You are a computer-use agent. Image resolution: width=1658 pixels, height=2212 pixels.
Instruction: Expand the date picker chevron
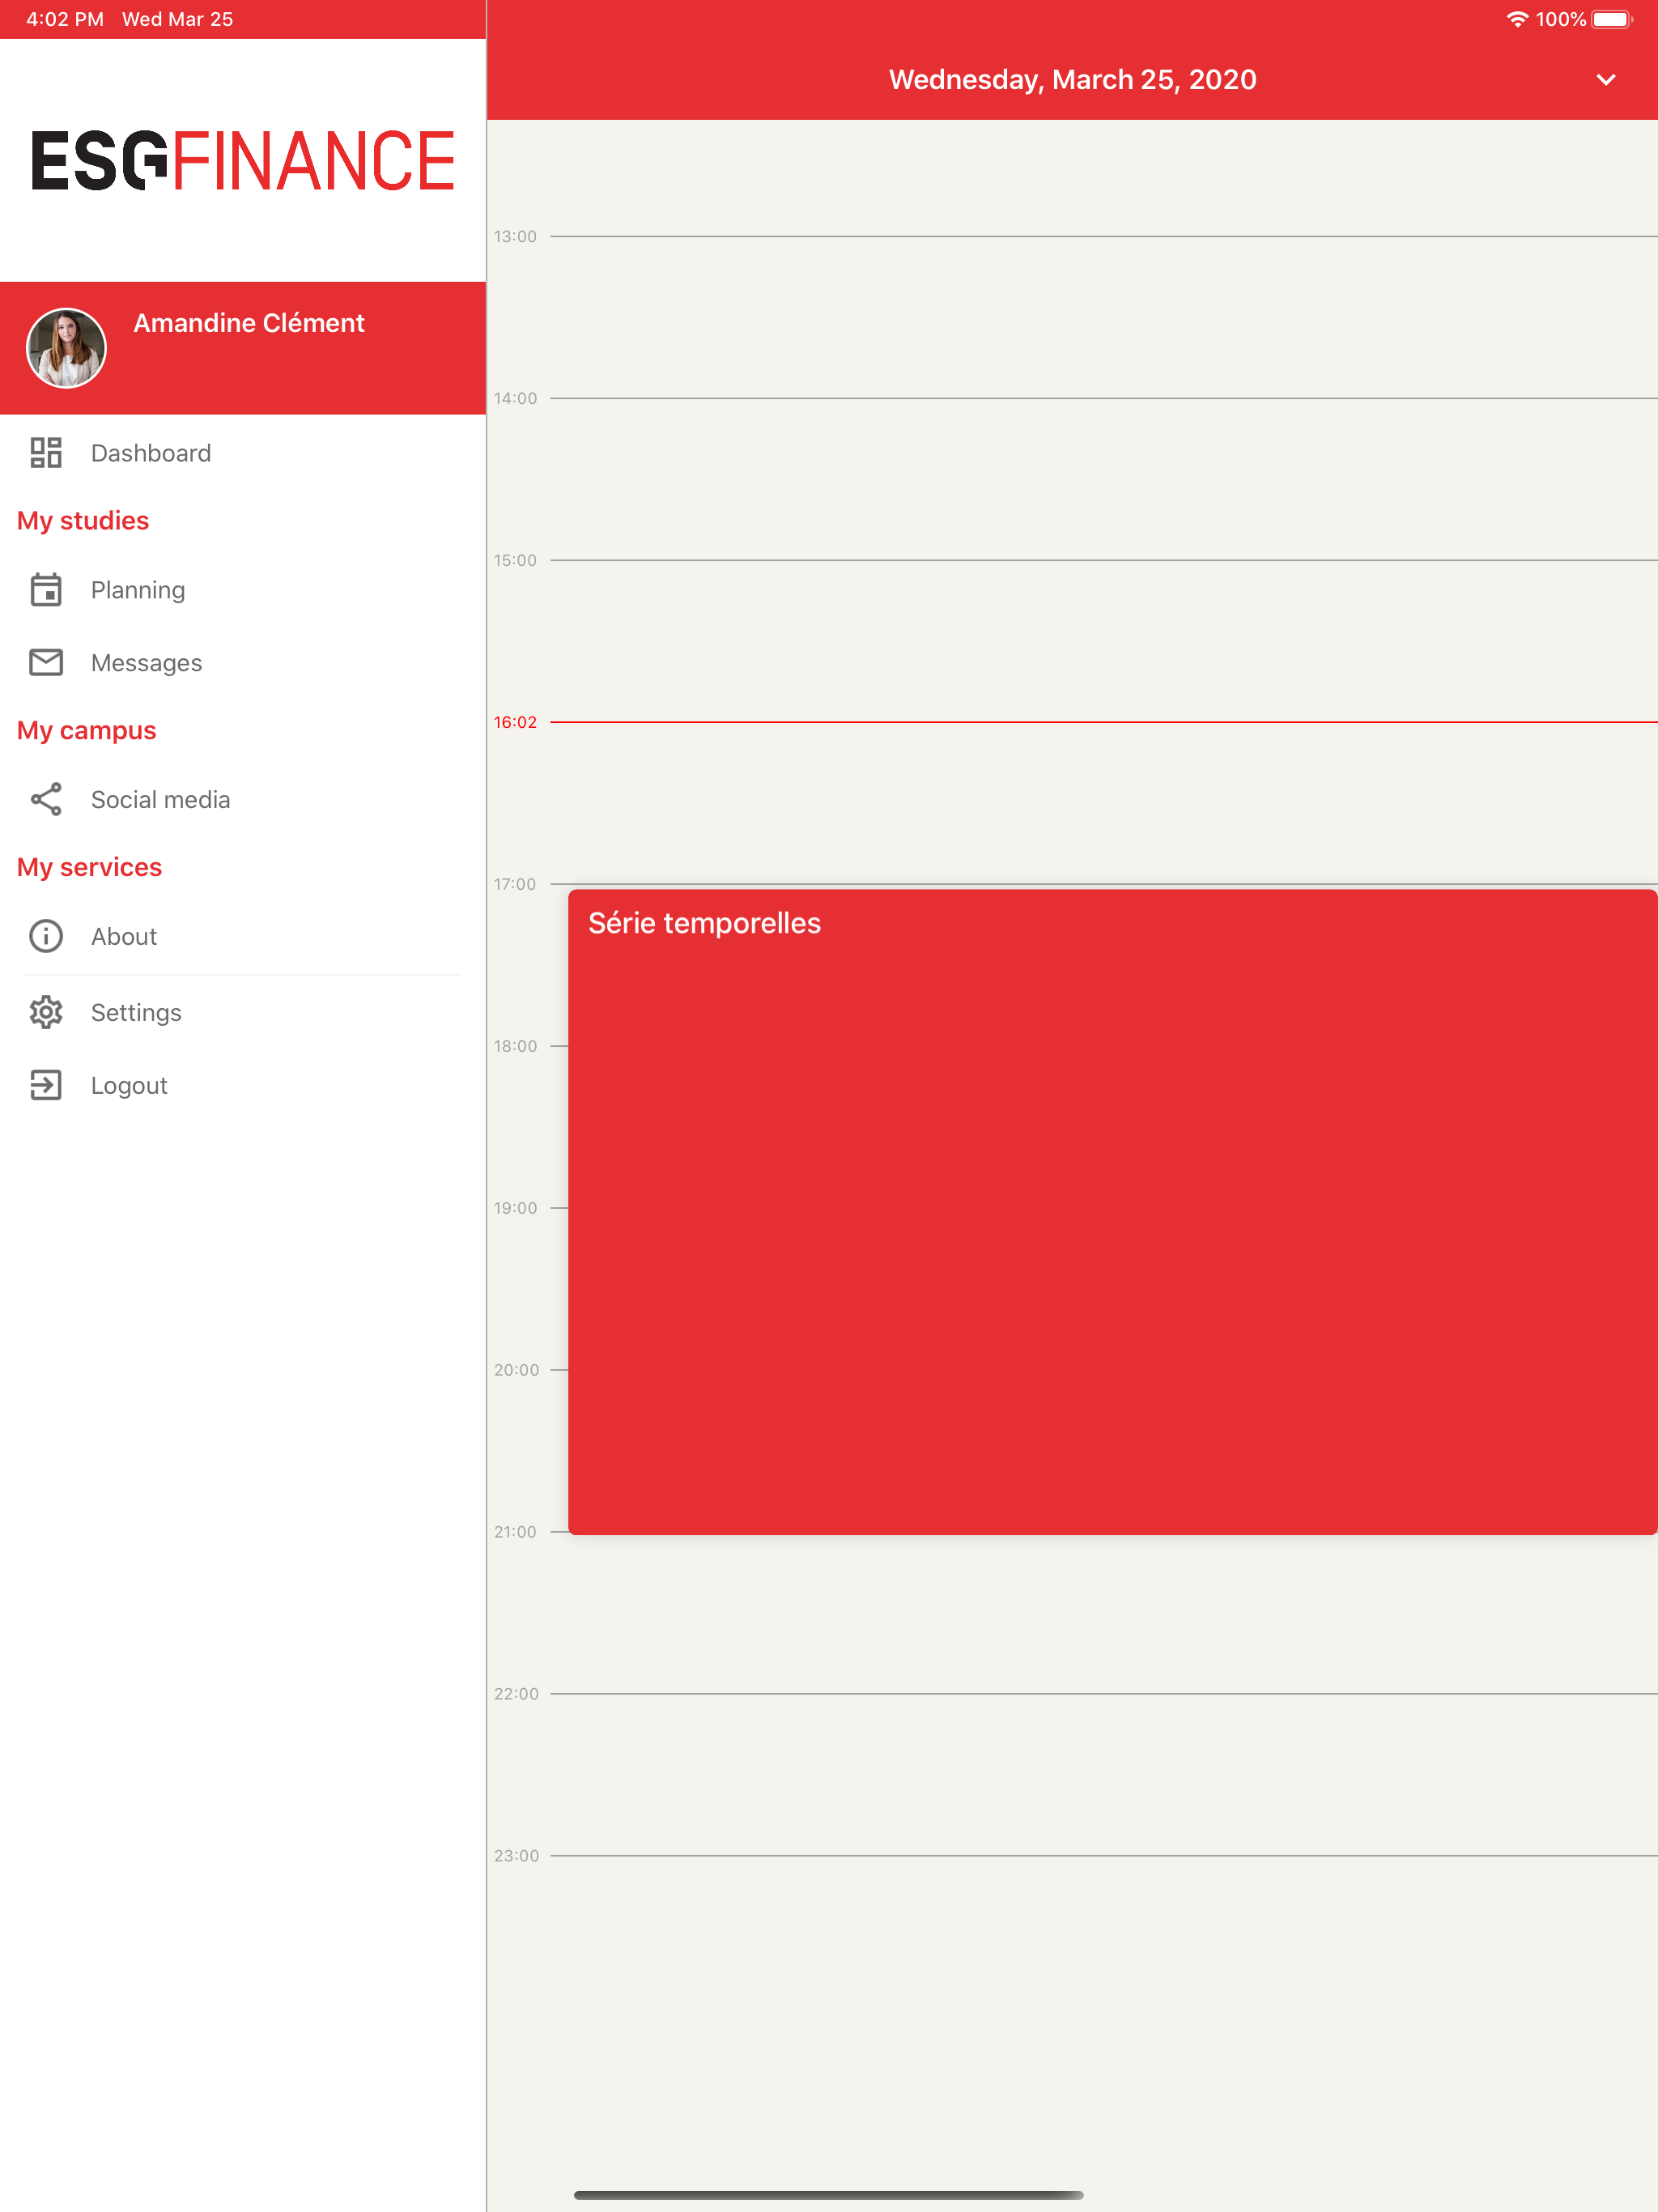click(1606, 80)
